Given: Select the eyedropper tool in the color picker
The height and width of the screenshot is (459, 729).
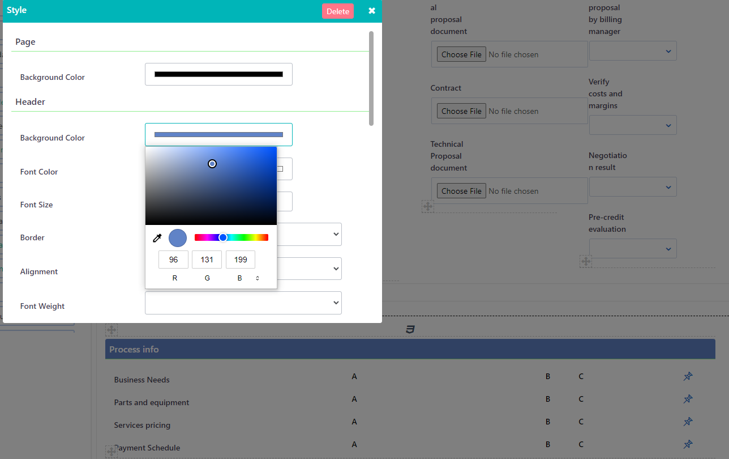Looking at the screenshot, I should (157, 238).
